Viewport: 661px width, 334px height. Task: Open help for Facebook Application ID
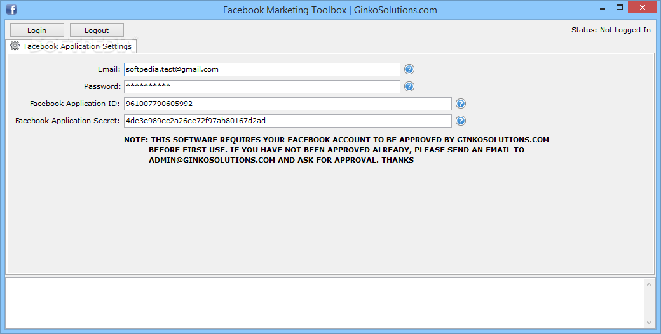click(461, 104)
